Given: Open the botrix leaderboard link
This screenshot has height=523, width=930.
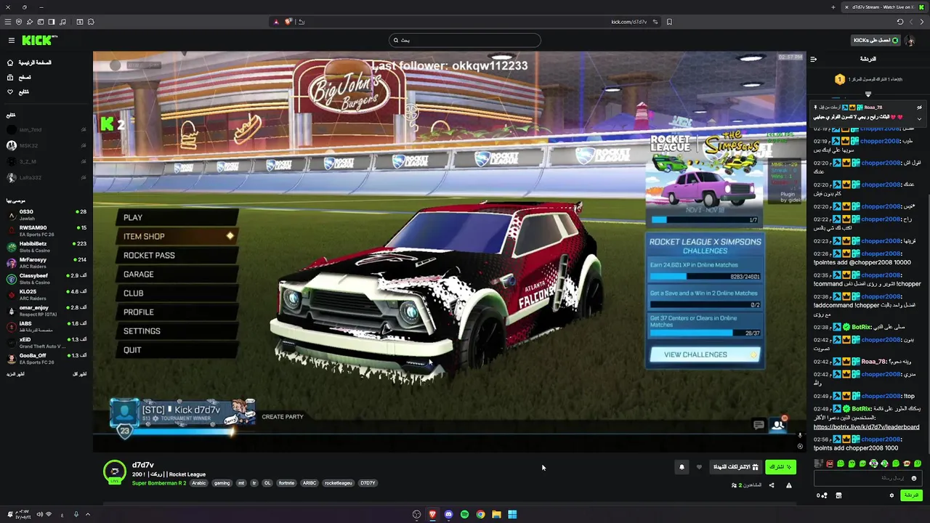Looking at the screenshot, I should [866, 427].
